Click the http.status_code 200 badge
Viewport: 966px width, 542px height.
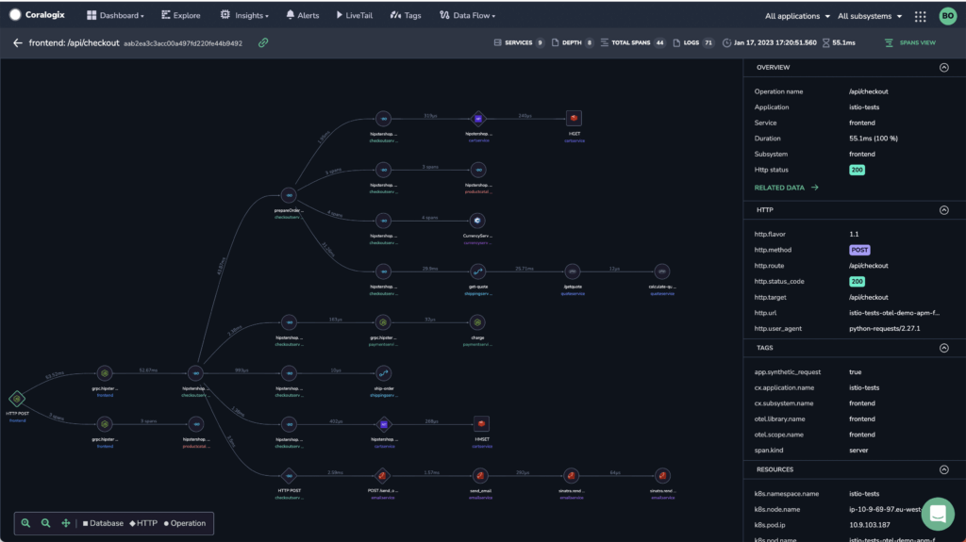[857, 282]
